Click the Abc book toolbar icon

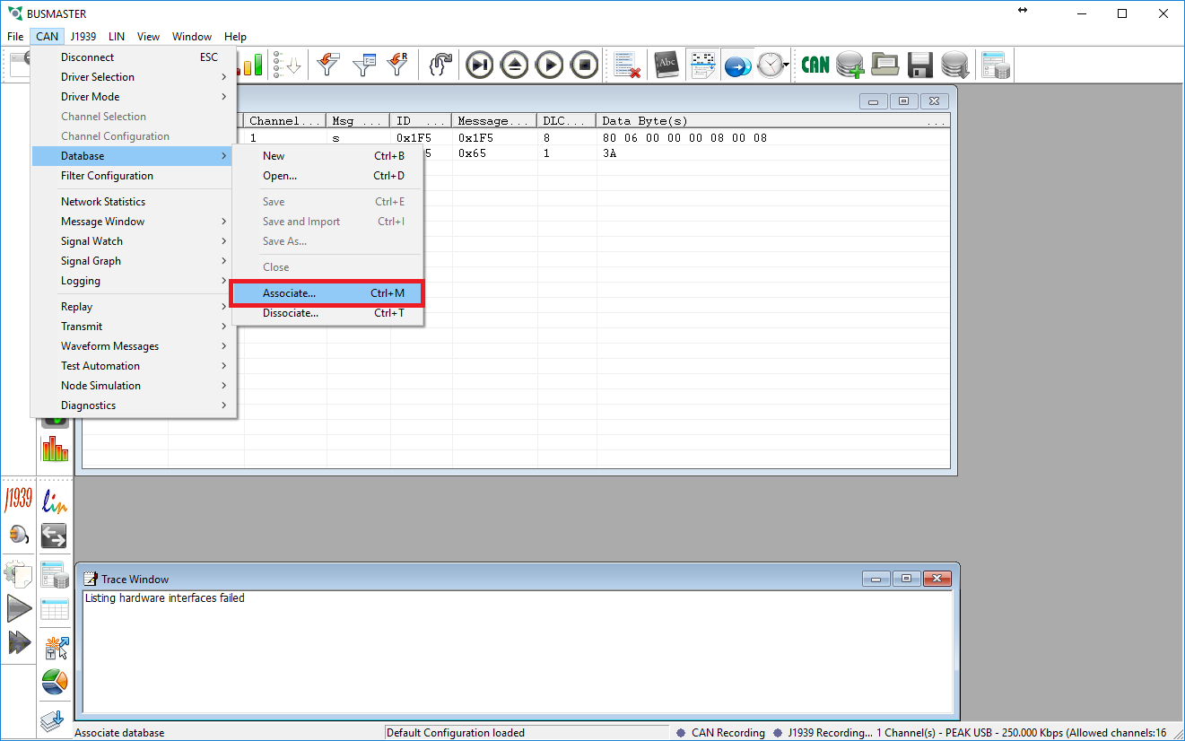pyautogui.click(x=667, y=65)
